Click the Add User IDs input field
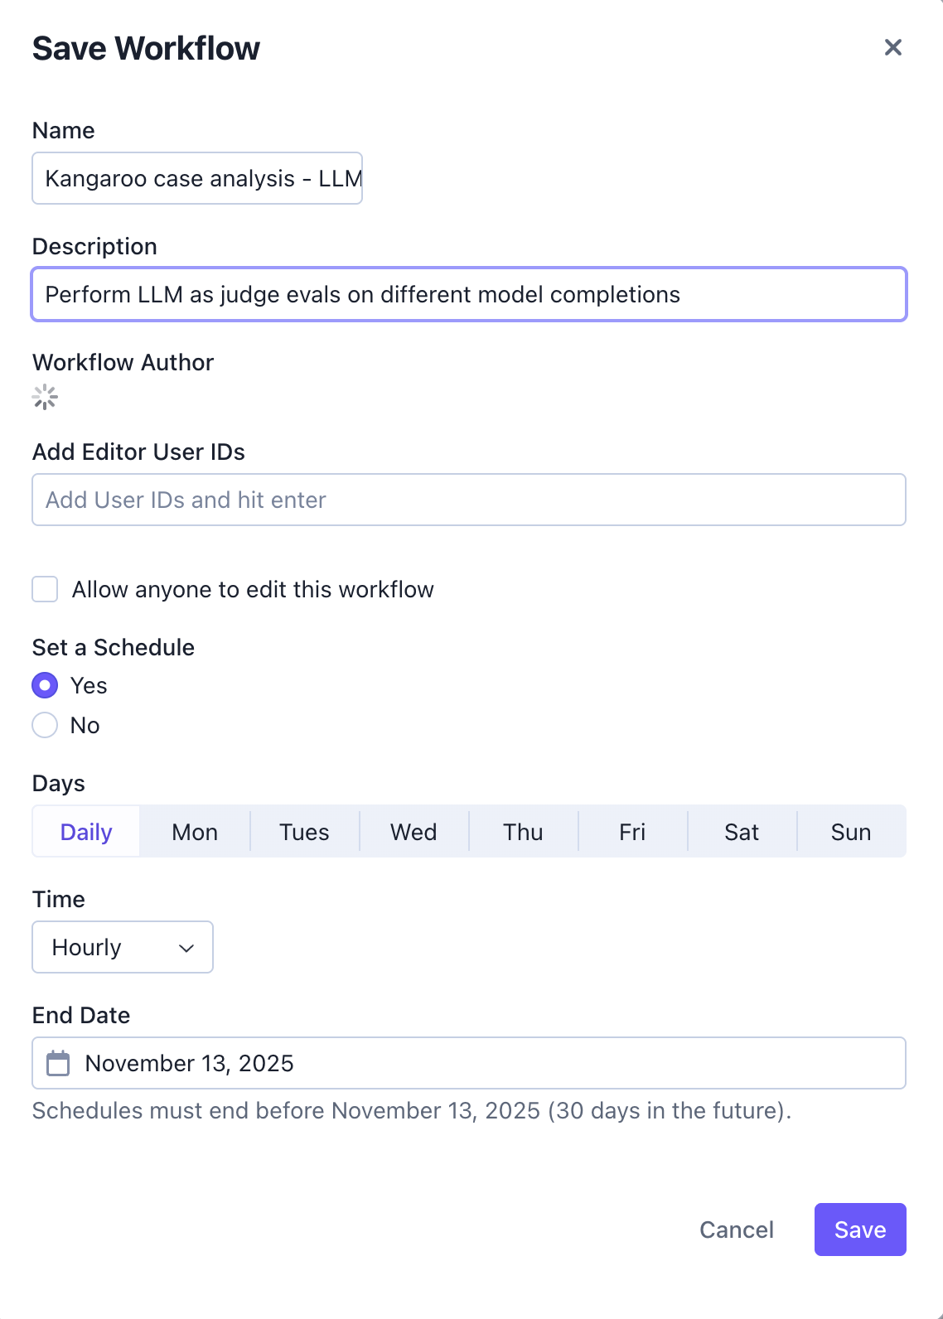This screenshot has height=1319, width=943. (469, 500)
